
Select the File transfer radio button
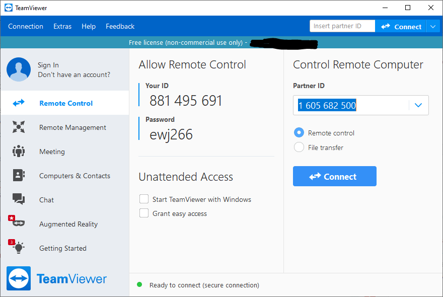[299, 147]
